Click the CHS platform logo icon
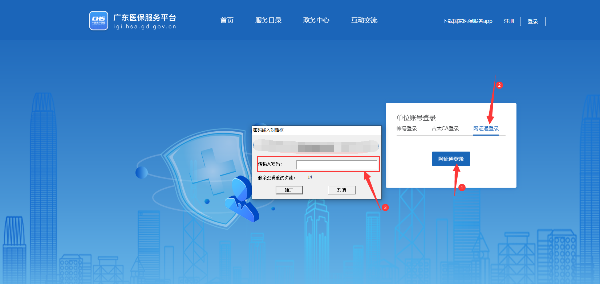The image size is (600, 284). pos(98,21)
